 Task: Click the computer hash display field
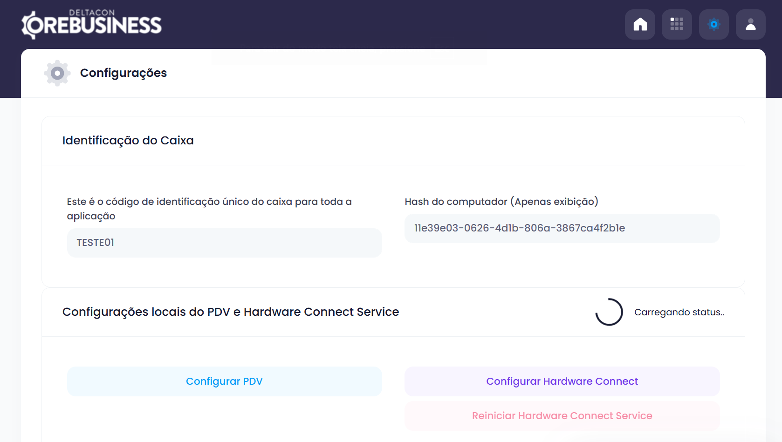tap(562, 228)
